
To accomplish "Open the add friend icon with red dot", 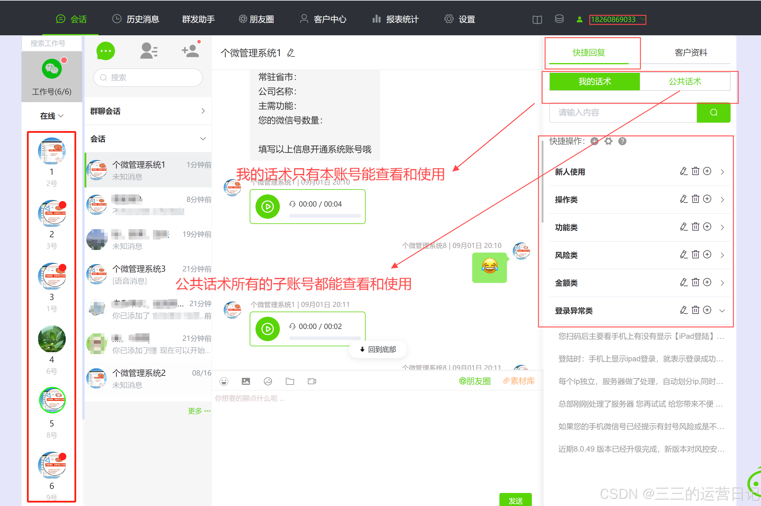I will tap(191, 51).
